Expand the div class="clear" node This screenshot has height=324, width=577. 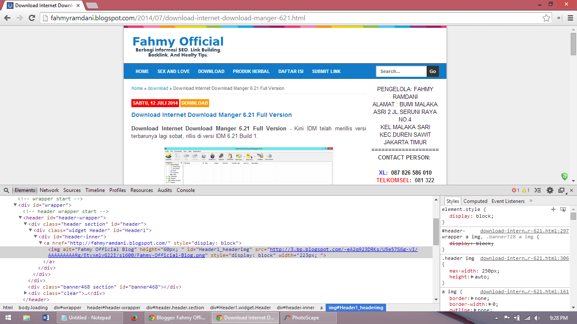click(25, 293)
